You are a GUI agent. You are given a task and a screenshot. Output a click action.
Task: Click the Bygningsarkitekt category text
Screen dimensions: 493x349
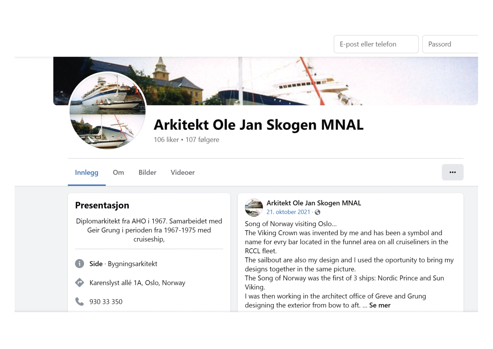133,264
